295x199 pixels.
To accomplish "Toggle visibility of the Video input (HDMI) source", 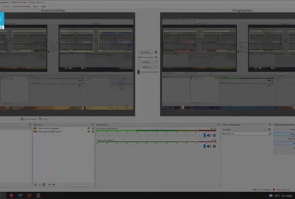I will coord(88,131).
